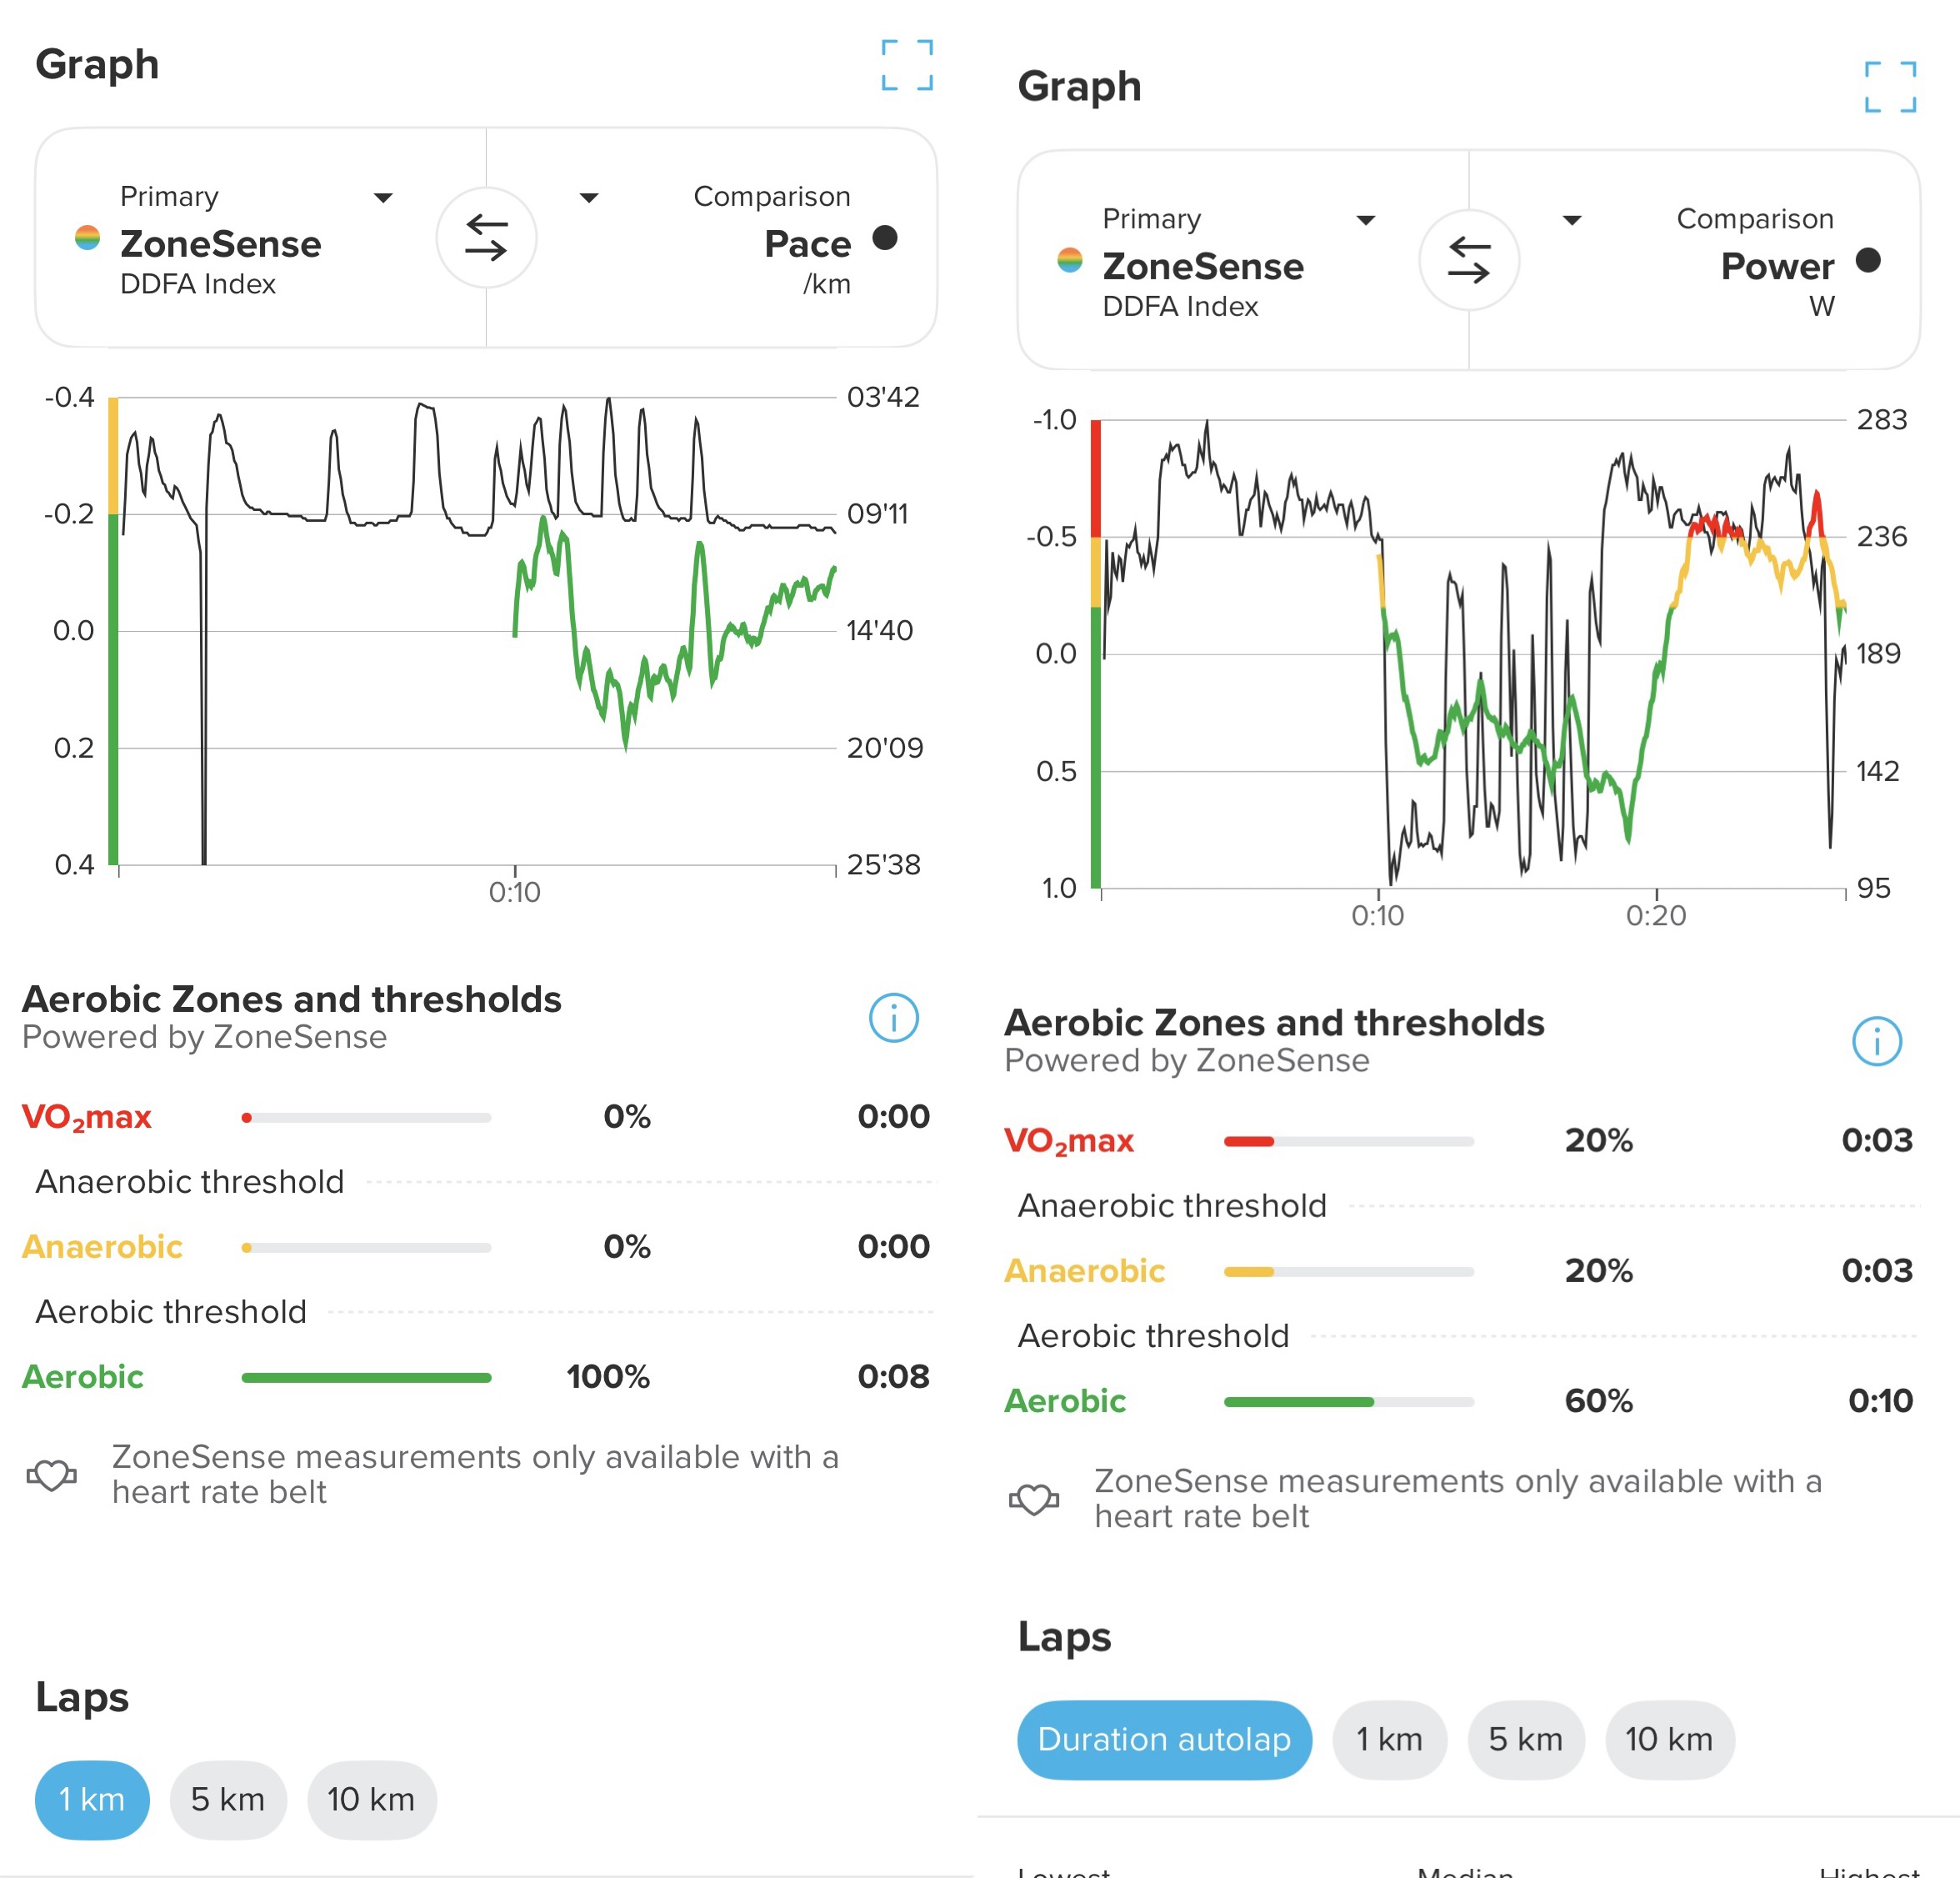Click the "283" power axis label
1960x1878 pixels.
(1882, 420)
